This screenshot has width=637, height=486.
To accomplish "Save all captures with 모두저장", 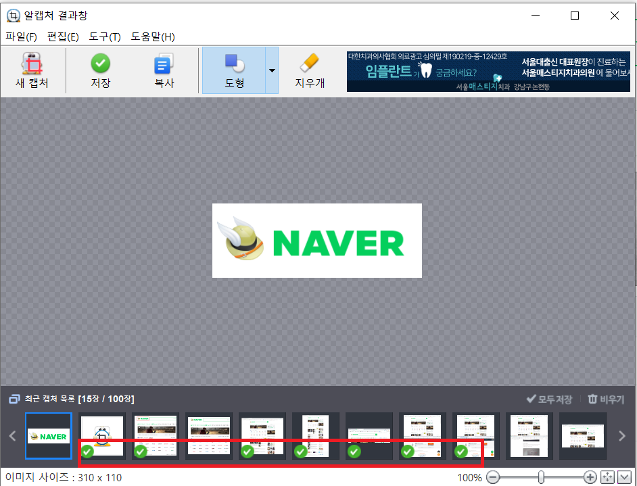I will pyautogui.click(x=549, y=399).
